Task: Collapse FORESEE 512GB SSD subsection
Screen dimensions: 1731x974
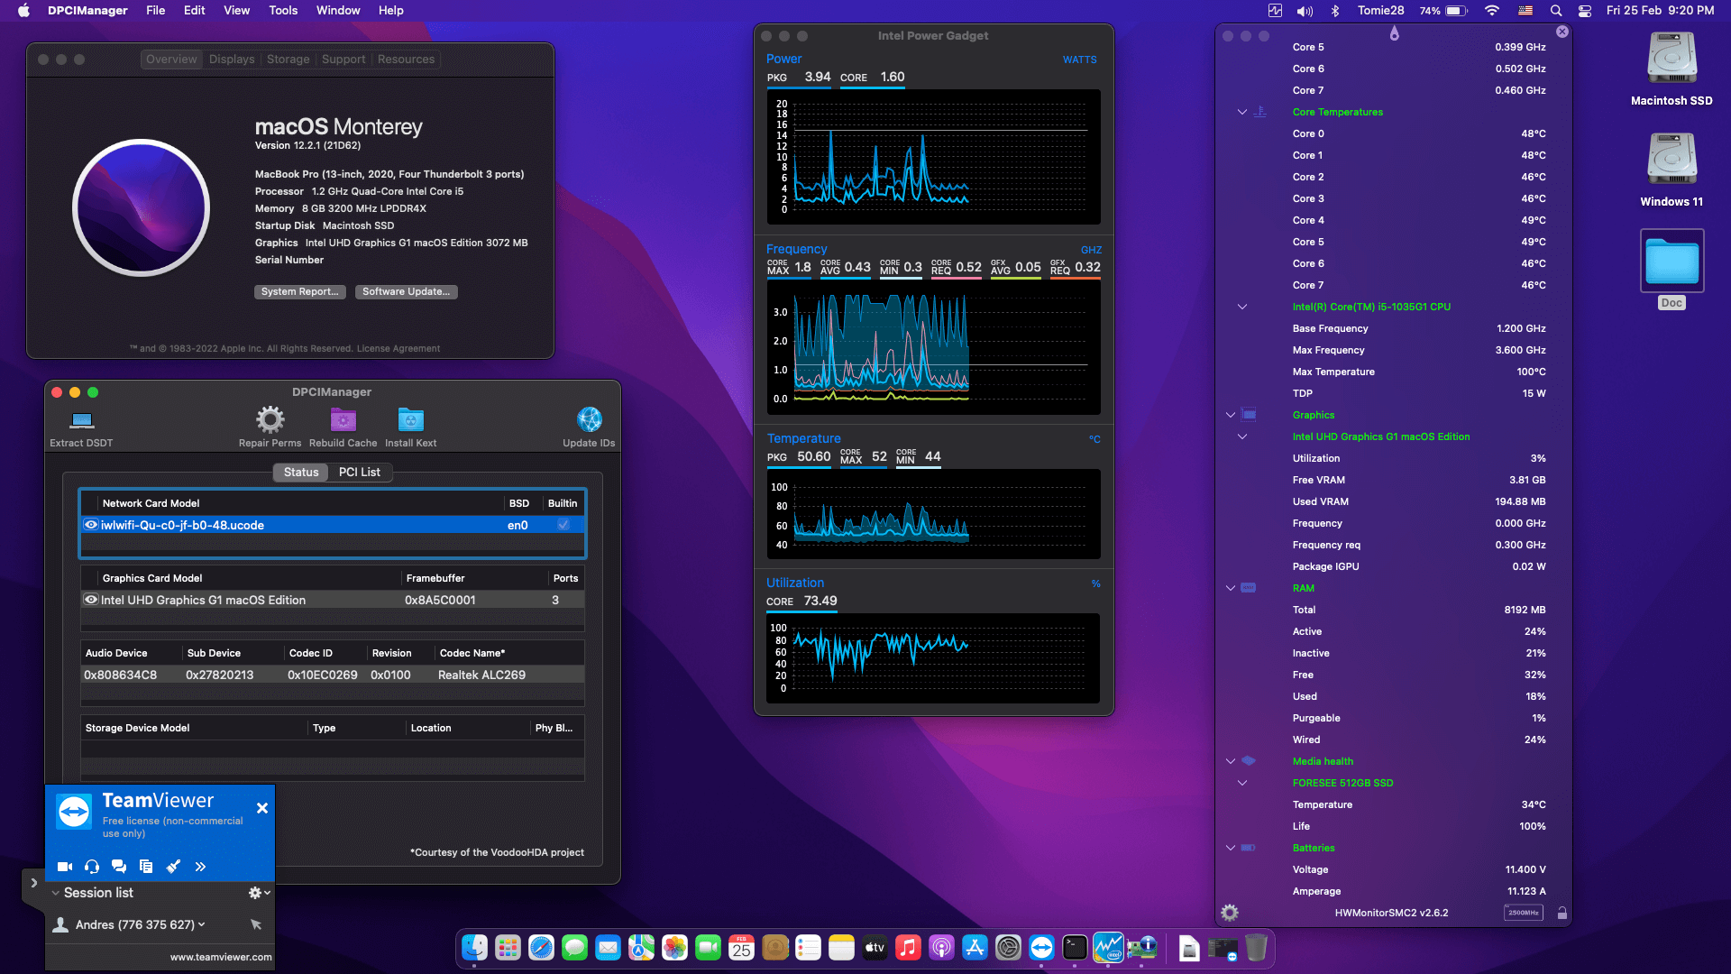Action: click(1242, 783)
